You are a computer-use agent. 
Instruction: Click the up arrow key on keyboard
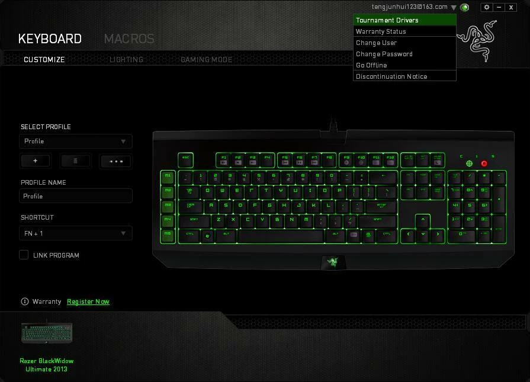(422, 221)
